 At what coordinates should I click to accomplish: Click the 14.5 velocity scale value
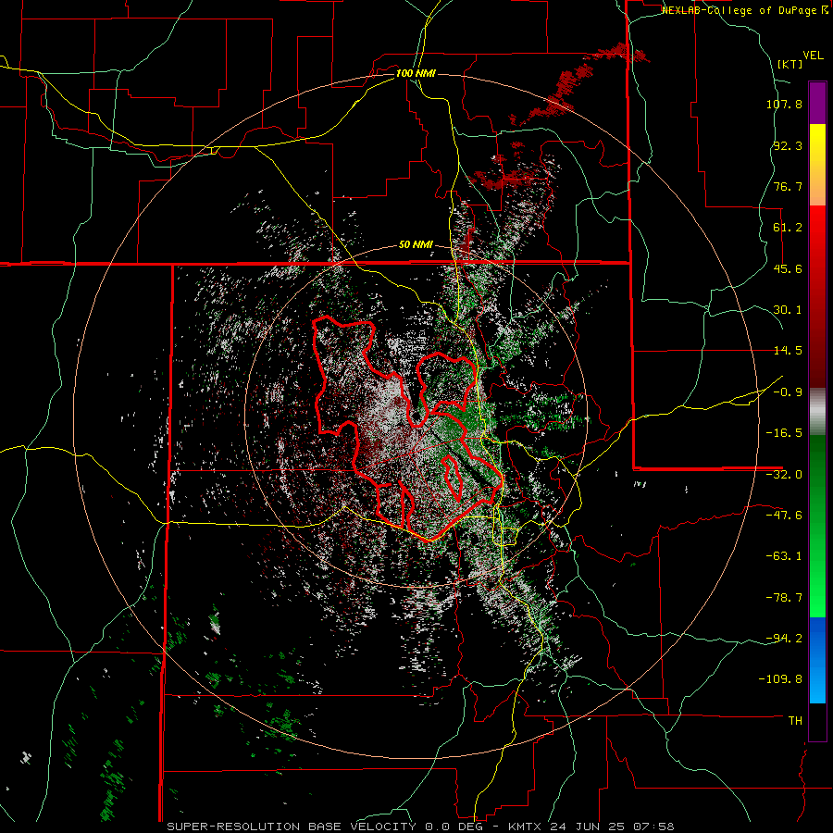coord(788,351)
